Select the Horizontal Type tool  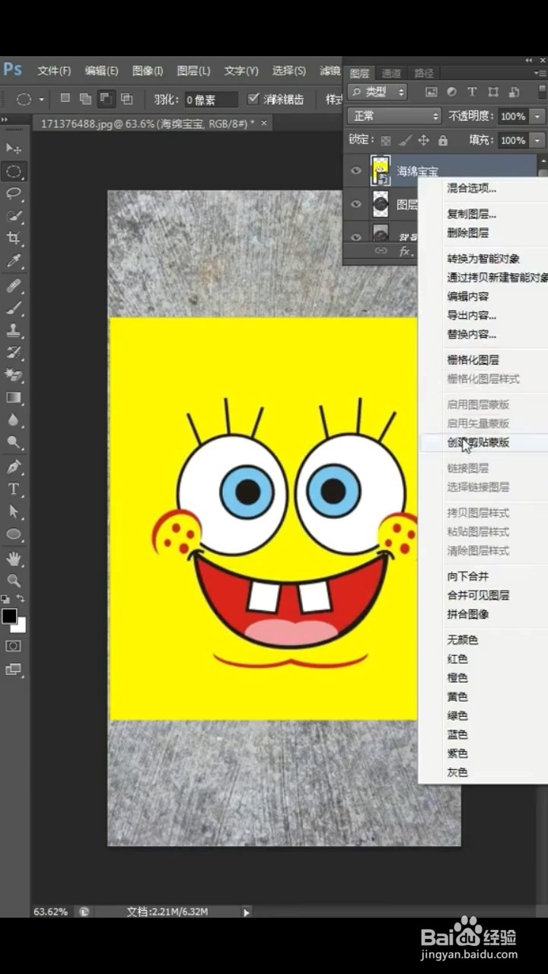(x=14, y=489)
